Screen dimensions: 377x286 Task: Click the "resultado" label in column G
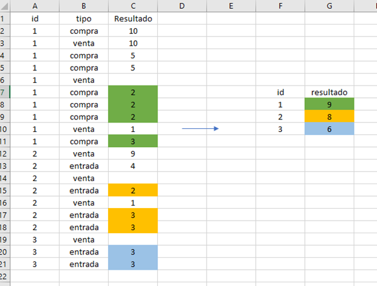329,92
